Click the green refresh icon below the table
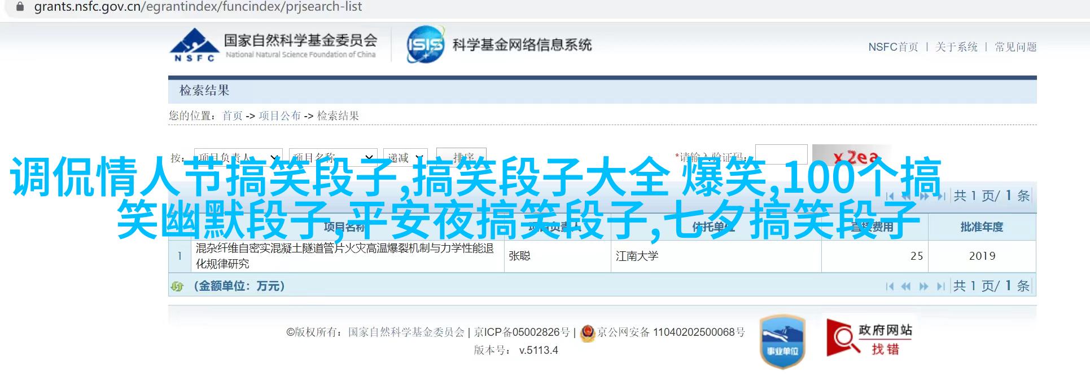This screenshot has height=386, width=1090. tap(177, 286)
